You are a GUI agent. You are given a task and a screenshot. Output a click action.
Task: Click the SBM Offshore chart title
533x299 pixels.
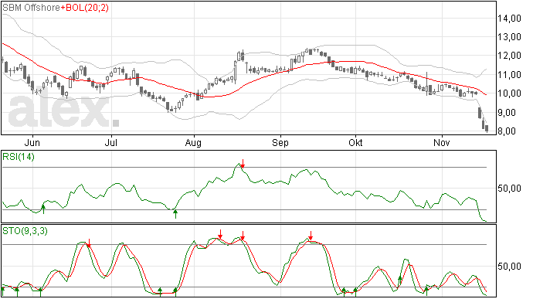(x=31, y=8)
